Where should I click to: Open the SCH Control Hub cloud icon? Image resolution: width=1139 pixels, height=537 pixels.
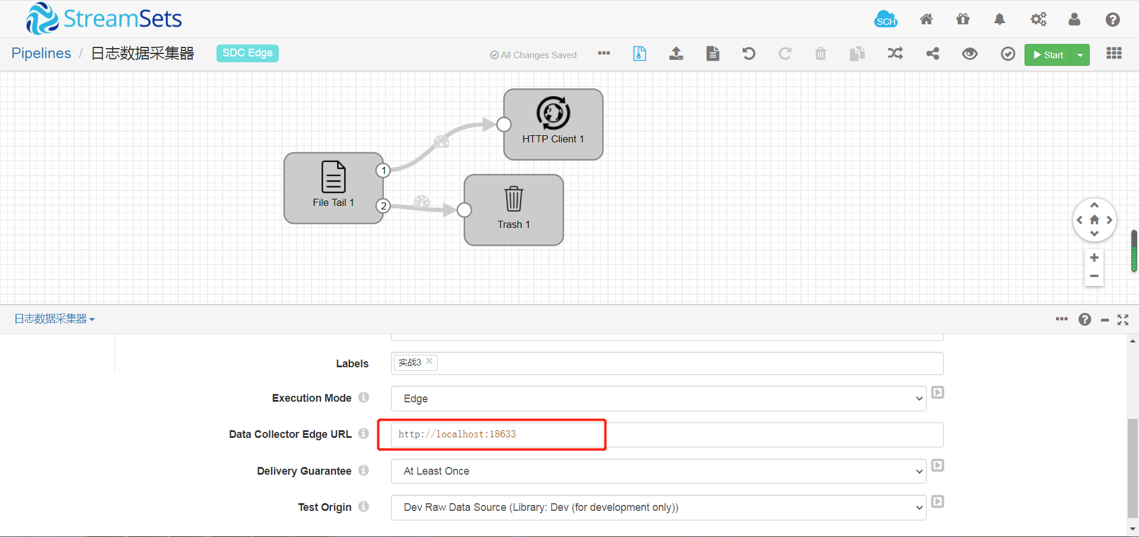886,20
